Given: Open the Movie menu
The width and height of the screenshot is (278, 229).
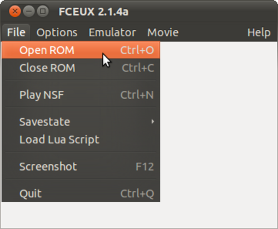Looking at the screenshot, I should pyautogui.click(x=163, y=32).
